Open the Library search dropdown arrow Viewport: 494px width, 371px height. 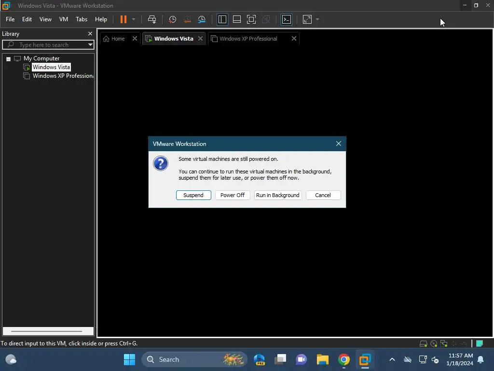(x=90, y=45)
